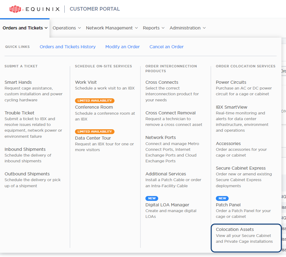The image size is (286, 257).
Task: Select IBX SmartView
Action: coord(231,107)
